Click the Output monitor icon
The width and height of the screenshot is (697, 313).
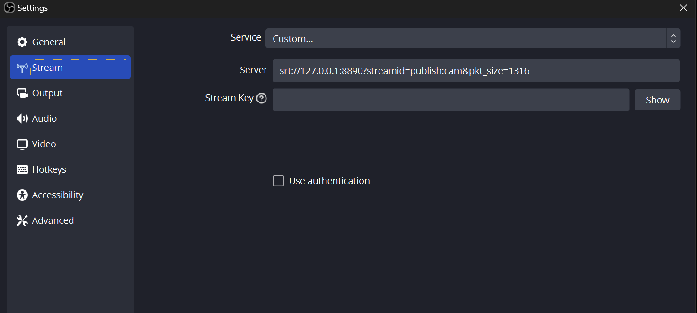pos(22,93)
